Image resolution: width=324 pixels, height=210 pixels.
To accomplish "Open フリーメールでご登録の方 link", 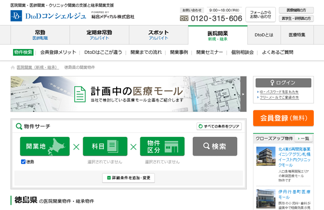I will [x=279, y=97].
